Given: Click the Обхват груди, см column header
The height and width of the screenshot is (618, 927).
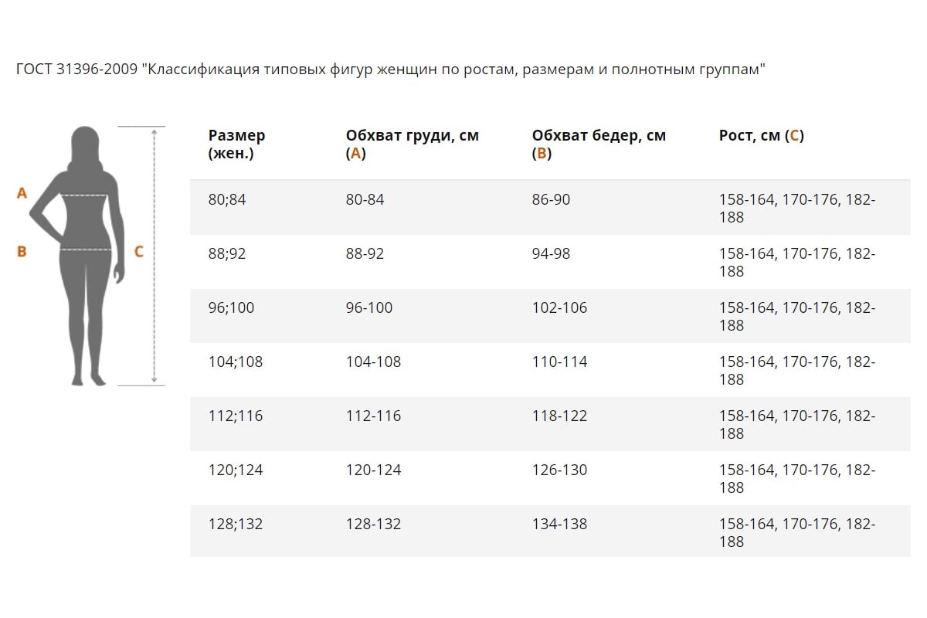Looking at the screenshot, I should 412,144.
